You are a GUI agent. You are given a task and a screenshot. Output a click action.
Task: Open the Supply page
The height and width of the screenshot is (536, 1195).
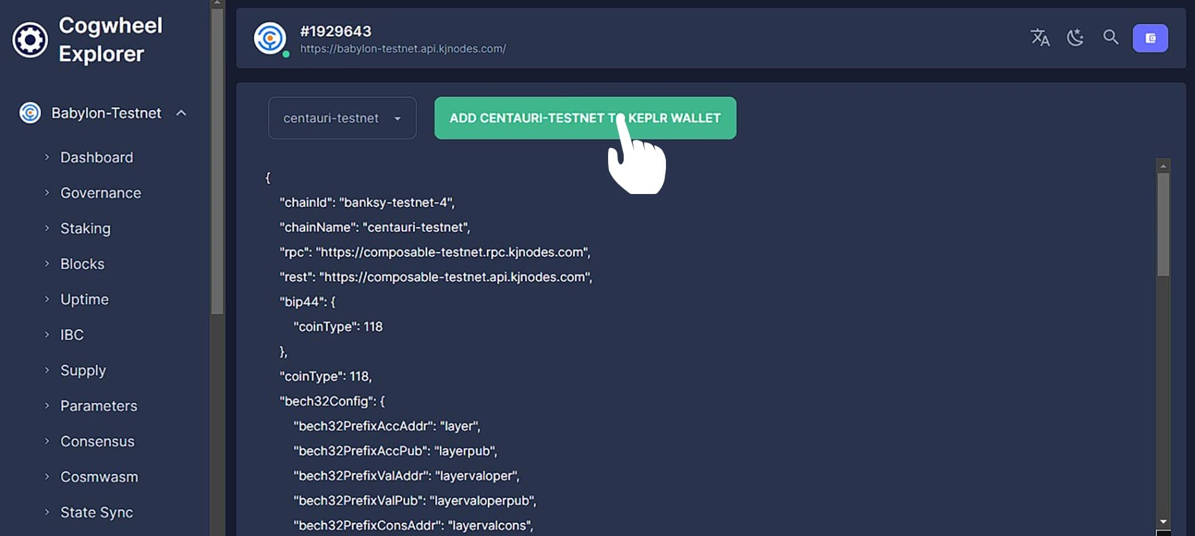click(x=83, y=370)
